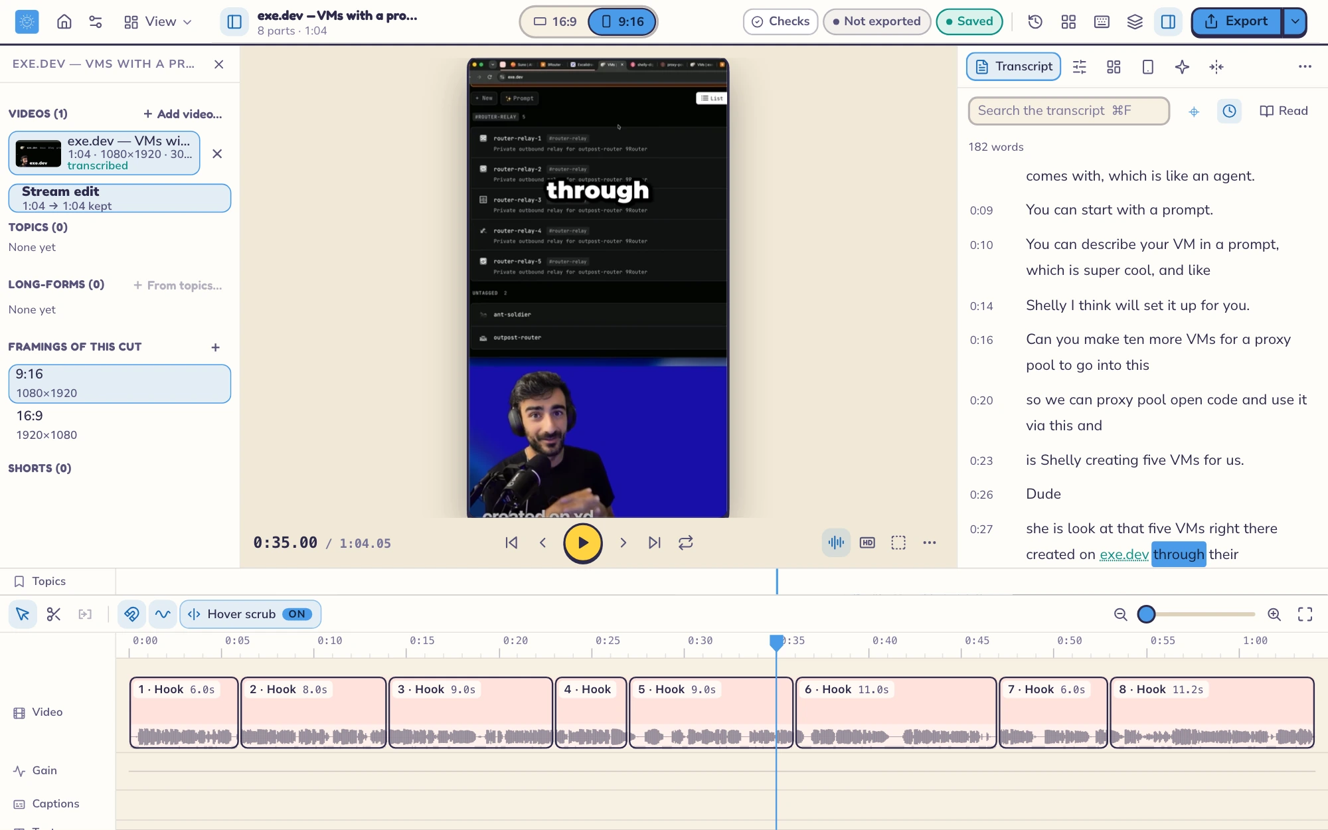
Task: Select the 9:16 1080×1920 framing
Action: (x=120, y=384)
